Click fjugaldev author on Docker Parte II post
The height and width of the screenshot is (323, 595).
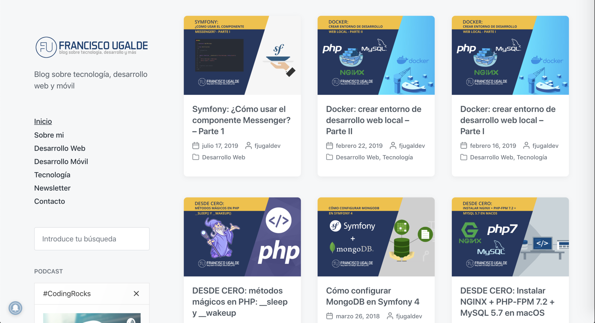pos(412,146)
